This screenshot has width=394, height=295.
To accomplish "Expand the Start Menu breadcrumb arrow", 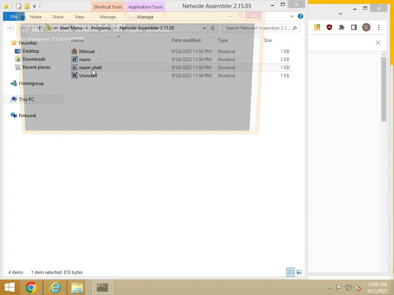I will coord(87,28).
